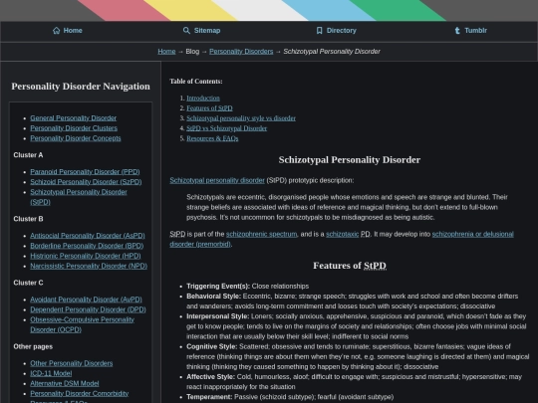Open Personality Disorder Concepts link
The image size is (538, 403).
pyautogui.click(x=76, y=138)
